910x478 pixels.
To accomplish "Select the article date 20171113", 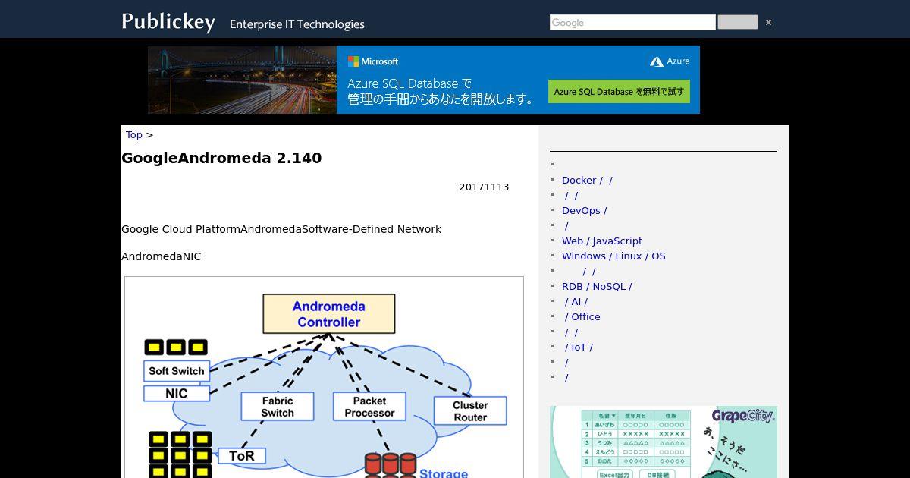I will pyautogui.click(x=484, y=187).
